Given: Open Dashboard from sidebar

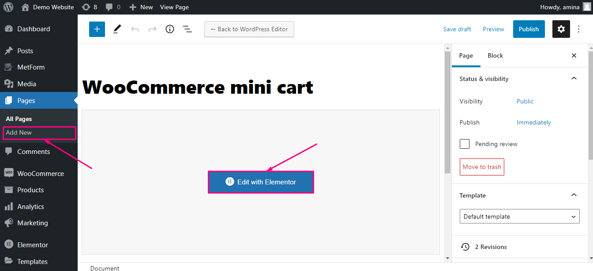Looking at the screenshot, I should tap(39, 29).
